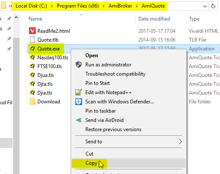This screenshot has height=174, width=220.
Task: Click the Notepad++ icon in context menu
Action: point(78,92)
